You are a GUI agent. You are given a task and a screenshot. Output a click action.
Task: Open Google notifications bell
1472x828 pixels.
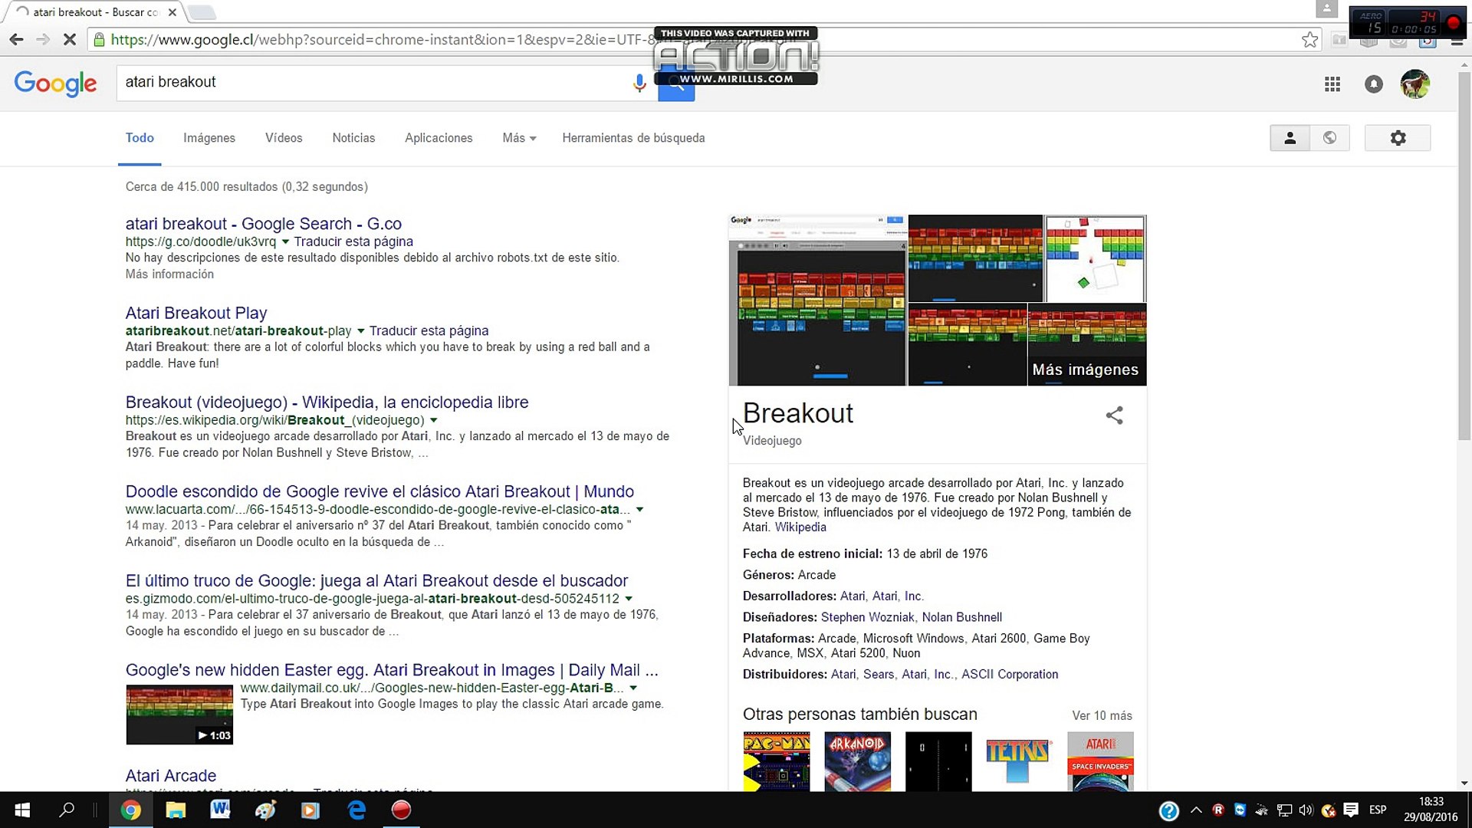tap(1374, 84)
